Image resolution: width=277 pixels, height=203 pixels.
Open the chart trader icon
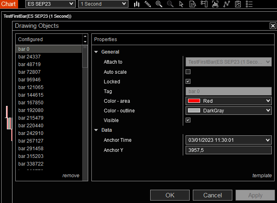click(204, 4)
